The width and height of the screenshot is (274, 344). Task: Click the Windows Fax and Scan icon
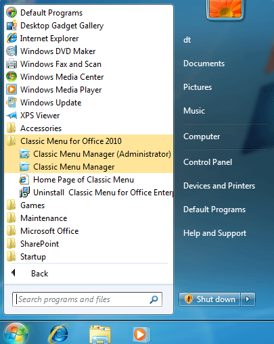(x=12, y=64)
